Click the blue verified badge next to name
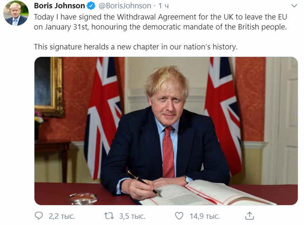This screenshot has height=225, width=304. [91, 6]
